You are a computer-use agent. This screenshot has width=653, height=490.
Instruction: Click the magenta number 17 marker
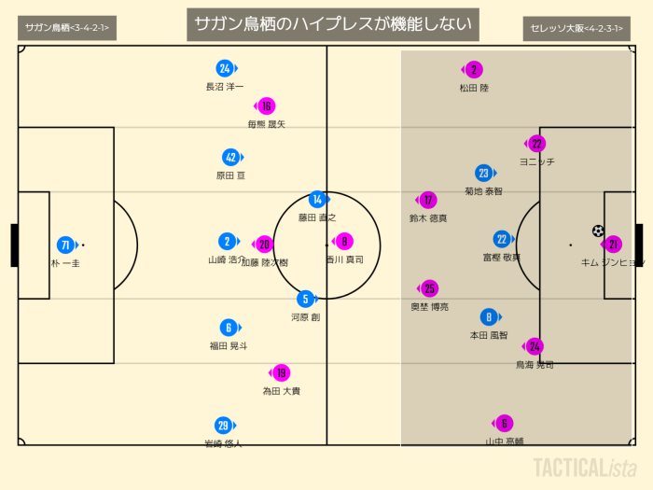tap(427, 200)
